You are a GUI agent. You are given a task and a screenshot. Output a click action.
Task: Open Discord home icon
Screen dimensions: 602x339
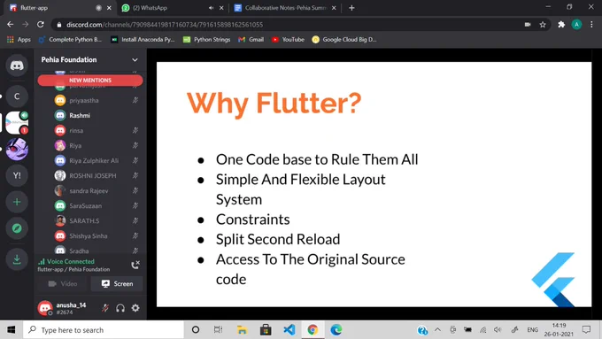click(x=17, y=65)
